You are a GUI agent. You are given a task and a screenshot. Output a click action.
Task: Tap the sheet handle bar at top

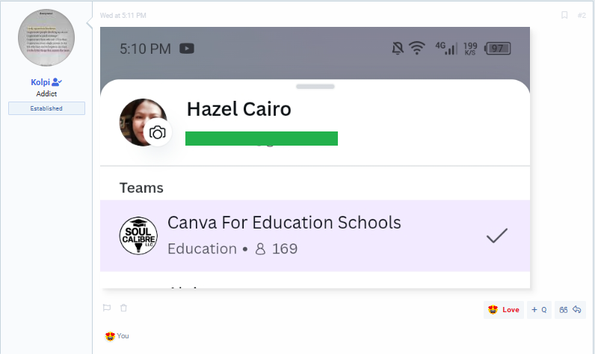pyautogui.click(x=315, y=87)
